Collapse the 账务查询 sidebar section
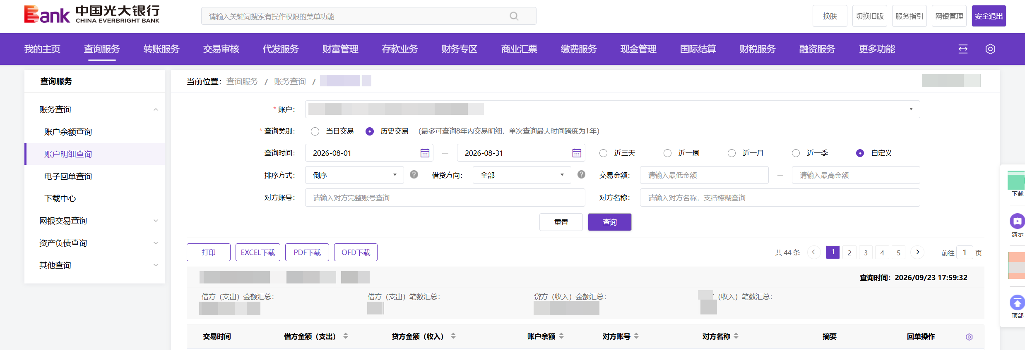 tap(156, 110)
